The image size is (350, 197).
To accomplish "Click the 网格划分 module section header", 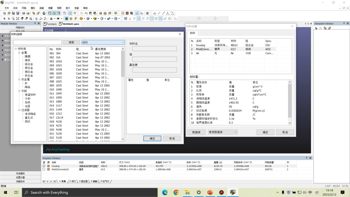I will tap(20, 27).
